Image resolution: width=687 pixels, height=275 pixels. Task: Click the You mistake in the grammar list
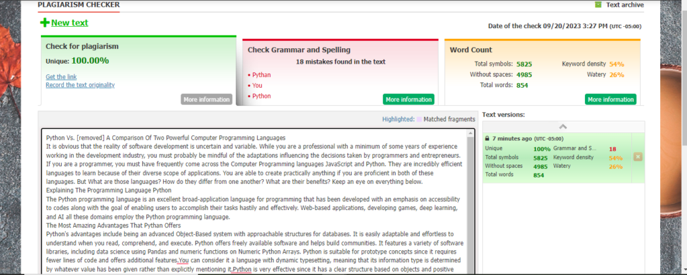tap(258, 86)
